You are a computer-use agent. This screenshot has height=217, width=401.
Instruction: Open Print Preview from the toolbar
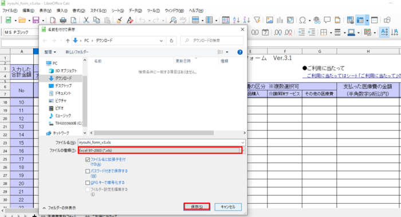[74, 20]
